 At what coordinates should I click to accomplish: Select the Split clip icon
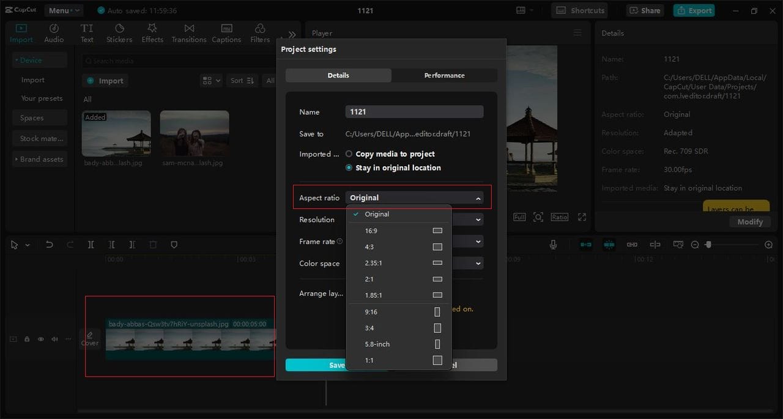[91, 244]
